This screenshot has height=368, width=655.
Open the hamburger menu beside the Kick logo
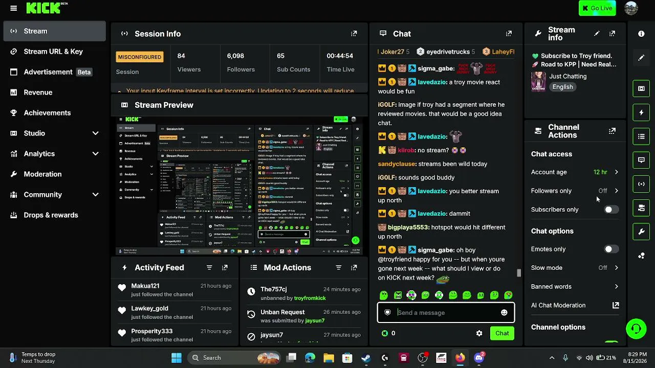pos(14,8)
